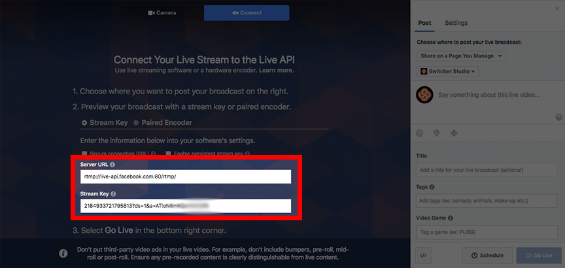The height and width of the screenshot is (268, 565).
Task: Switch to the Camera tab
Action: click(x=162, y=13)
